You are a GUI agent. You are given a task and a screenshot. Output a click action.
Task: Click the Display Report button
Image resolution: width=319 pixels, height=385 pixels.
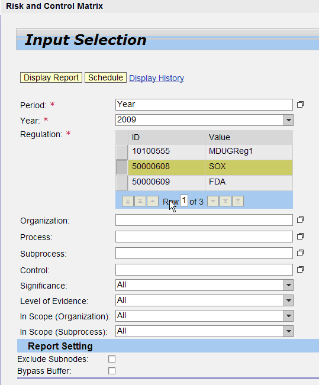51,77
